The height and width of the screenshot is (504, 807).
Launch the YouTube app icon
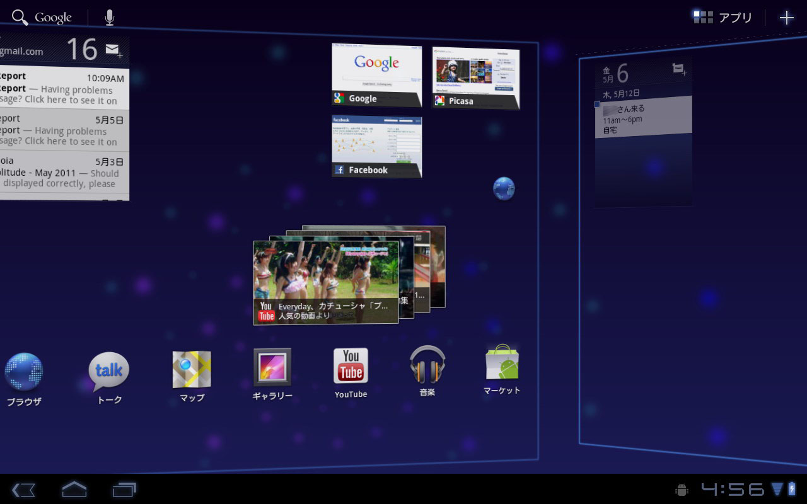pos(351,373)
